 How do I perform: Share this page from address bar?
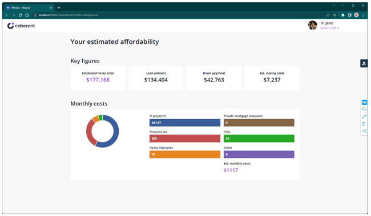pos(328,15)
